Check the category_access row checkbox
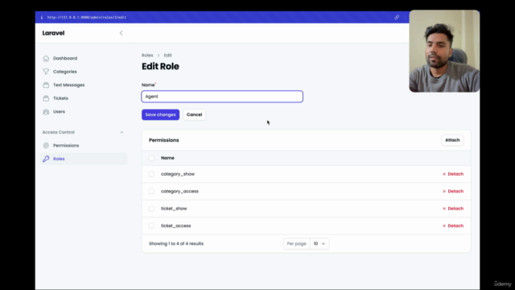This screenshot has height=290, width=515. pos(151,192)
